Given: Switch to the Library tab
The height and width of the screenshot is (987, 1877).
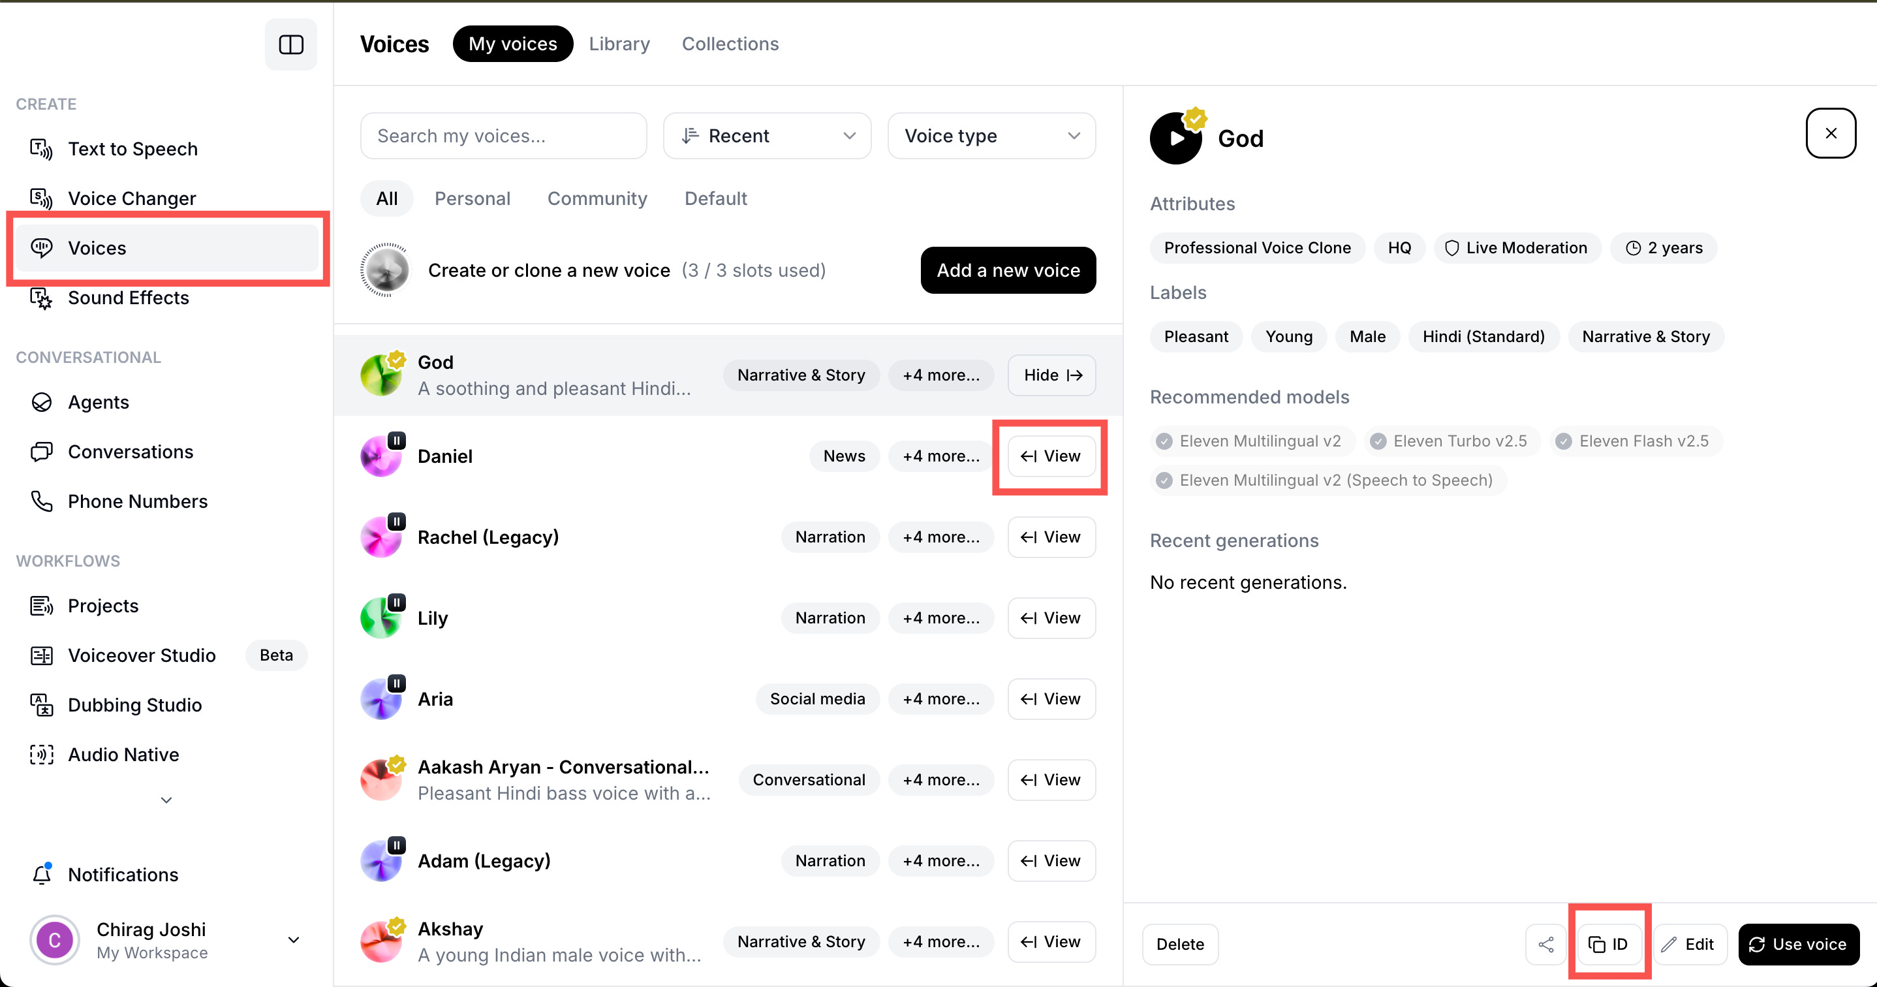Looking at the screenshot, I should (x=619, y=44).
